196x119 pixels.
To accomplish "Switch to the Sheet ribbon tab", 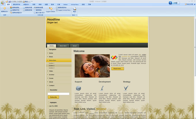I will [x=40, y=4].
